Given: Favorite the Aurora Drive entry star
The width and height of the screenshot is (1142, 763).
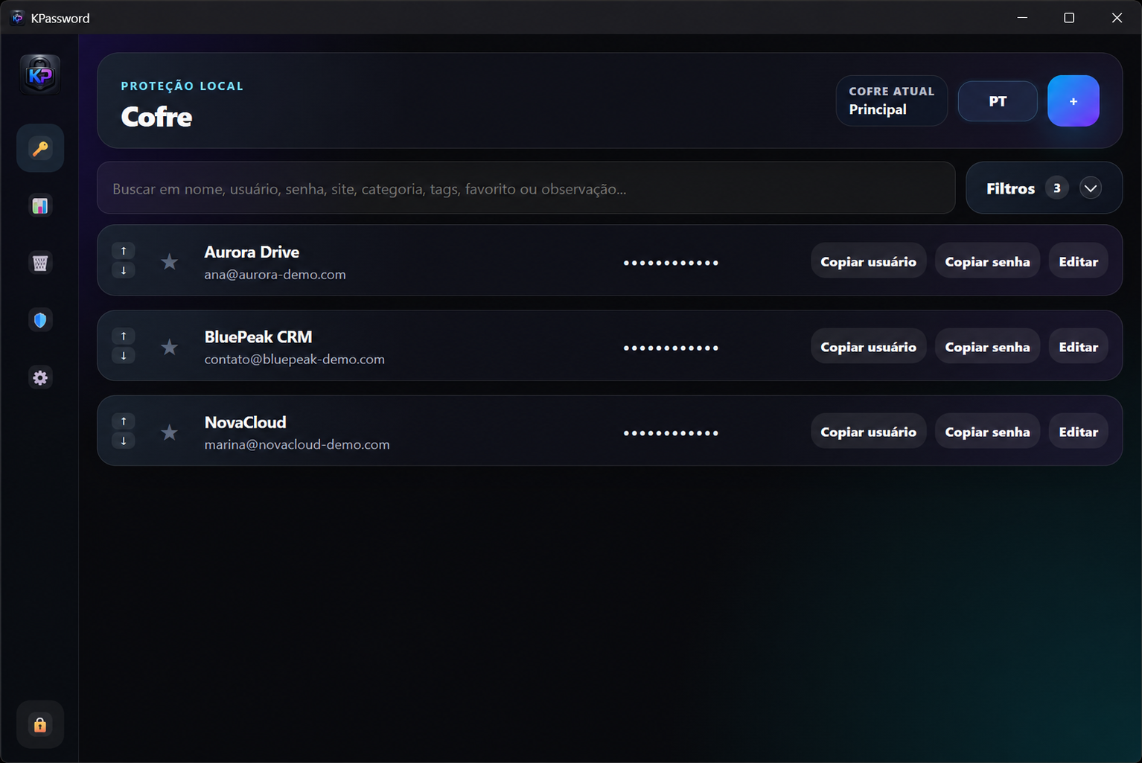Looking at the screenshot, I should coord(170,261).
